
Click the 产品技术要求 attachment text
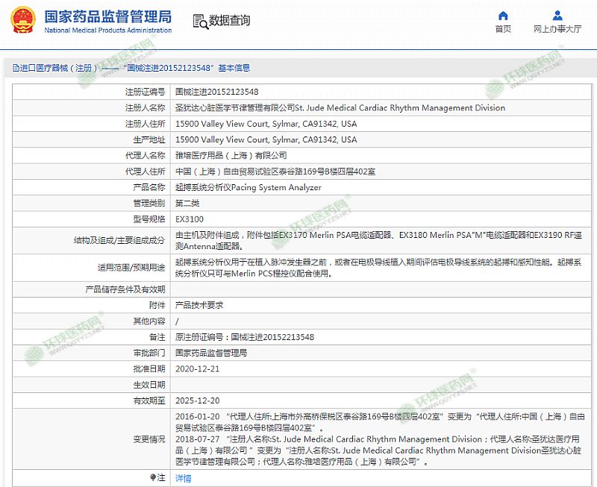point(199,305)
